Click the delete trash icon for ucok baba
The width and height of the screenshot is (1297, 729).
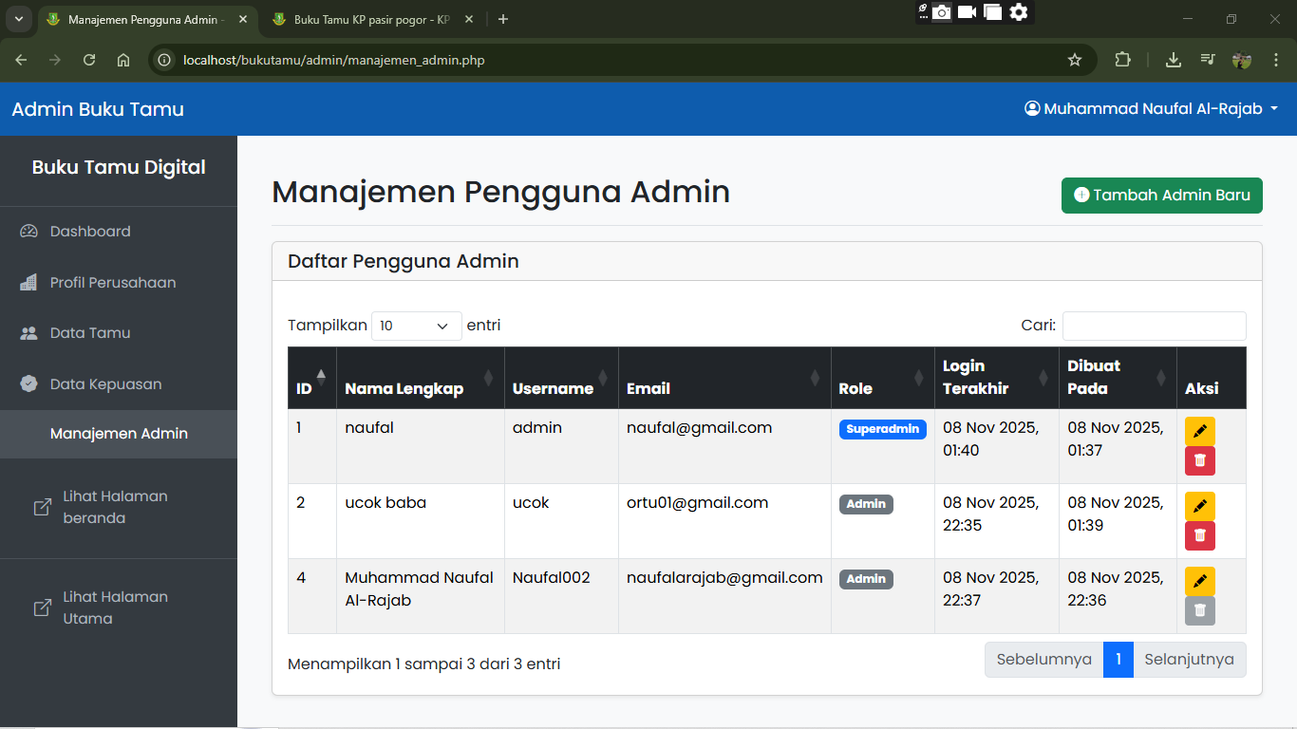coord(1199,535)
